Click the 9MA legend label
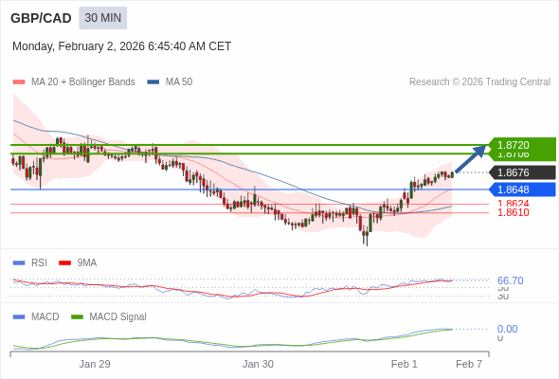The height and width of the screenshot is (379, 559). [87, 263]
